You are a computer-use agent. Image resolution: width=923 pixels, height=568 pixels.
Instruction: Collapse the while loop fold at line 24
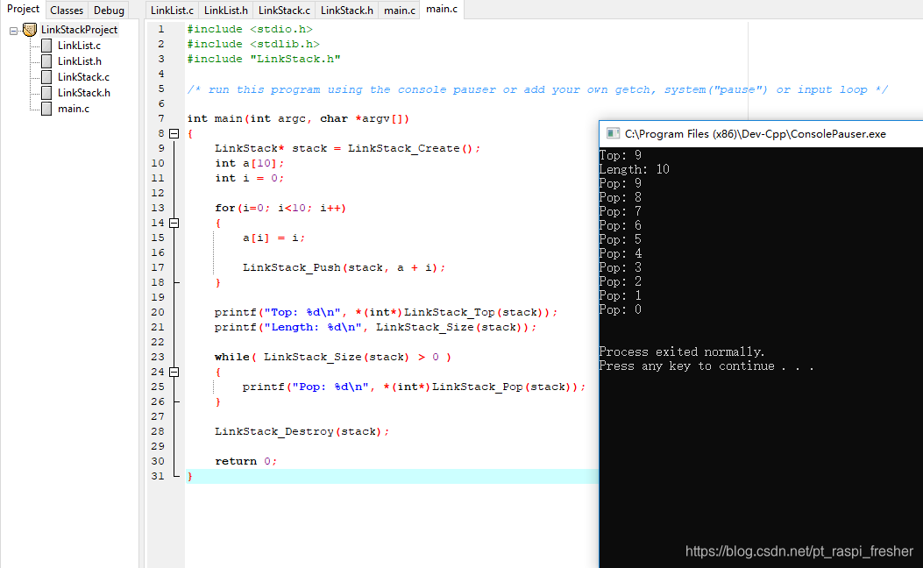tap(174, 372)
